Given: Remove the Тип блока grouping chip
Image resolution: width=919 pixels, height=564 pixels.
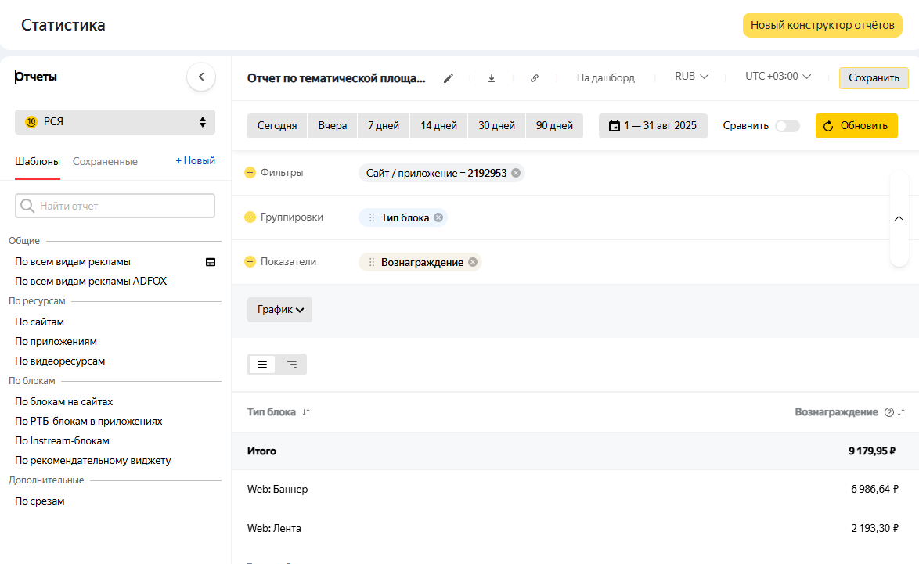Looking at the screenshot, I should (x=438, y=217).
